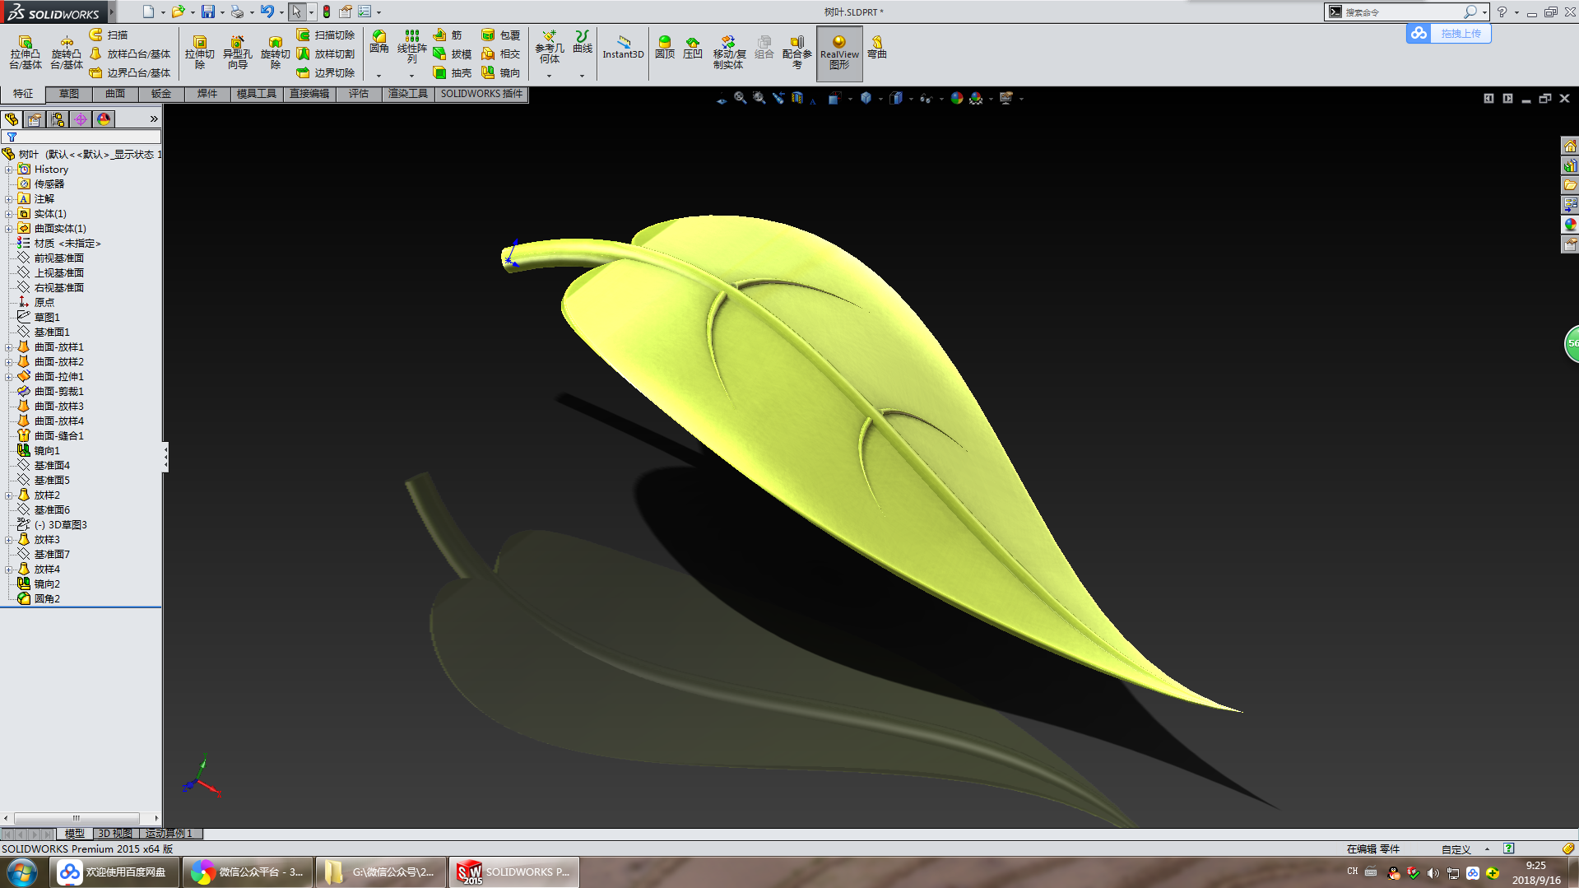Image resolution: width=1579 pixels, height=888 pixels.
Task: Click the feature tree filter field
Action: [x=81, y=137]
